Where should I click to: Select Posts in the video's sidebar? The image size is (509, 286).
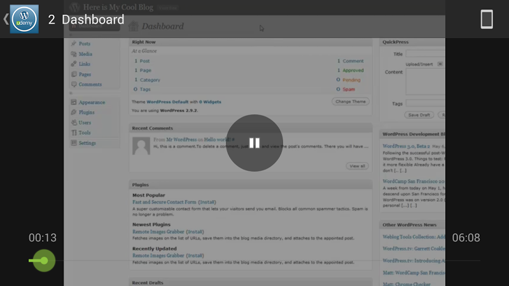pyautogui.click(x=85, y=43)
